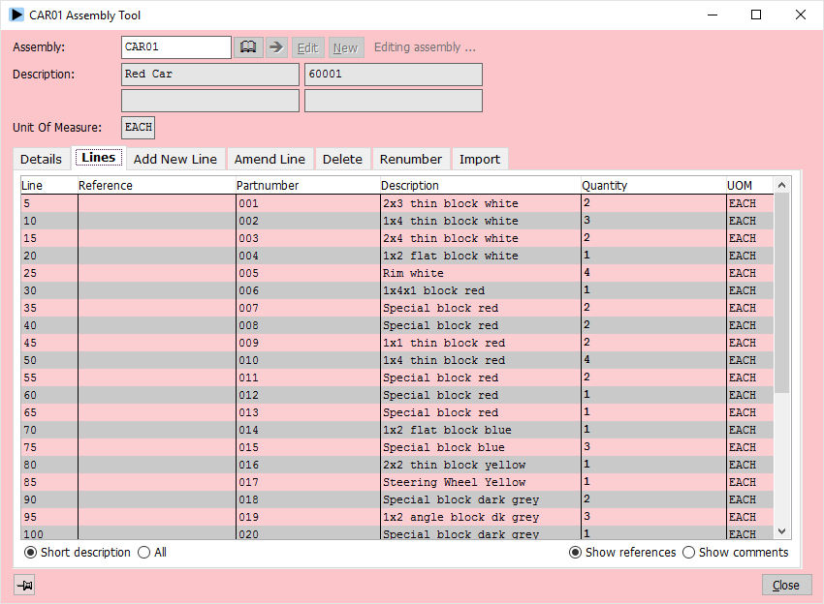Click the EACH unit of measure button
Screen dimensions: 824x604
point(139,128)
